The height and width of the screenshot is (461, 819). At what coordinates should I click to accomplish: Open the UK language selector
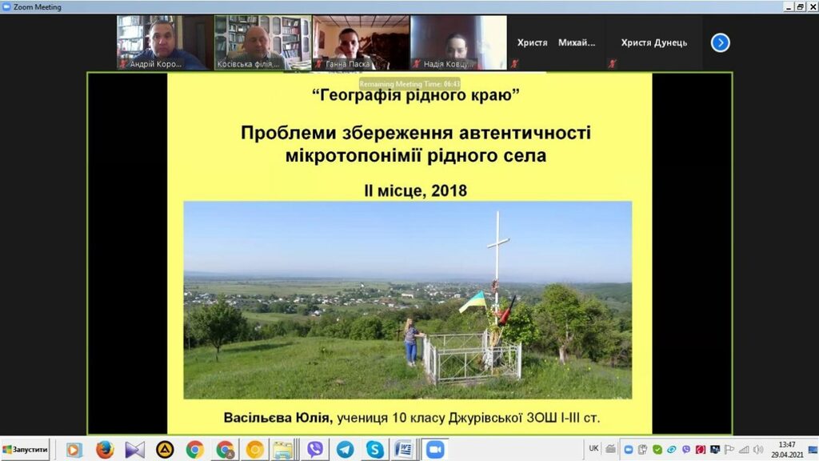593,448
